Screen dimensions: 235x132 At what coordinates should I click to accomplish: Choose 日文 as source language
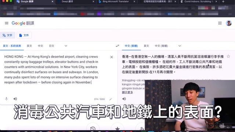[x=51, y=46]
